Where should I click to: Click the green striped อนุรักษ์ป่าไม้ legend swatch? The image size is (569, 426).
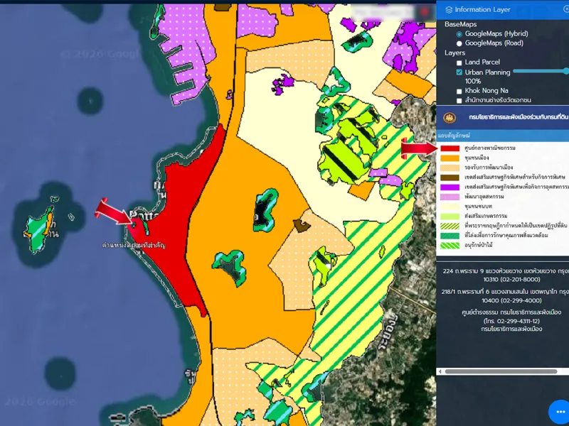[450, 246]
